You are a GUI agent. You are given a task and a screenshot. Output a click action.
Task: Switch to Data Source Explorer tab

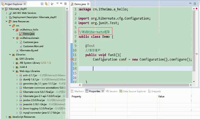tap(133, 91)
